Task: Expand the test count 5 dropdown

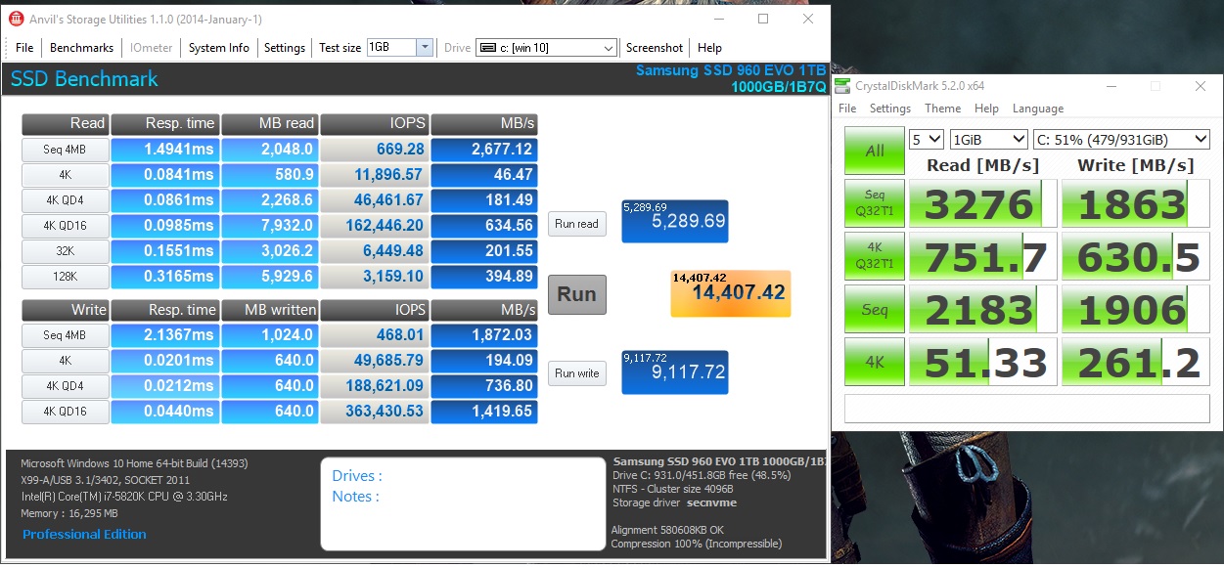Action: [927, 139]
